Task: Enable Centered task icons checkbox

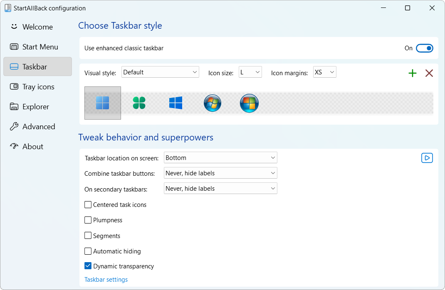Action: tap(88, 205)
